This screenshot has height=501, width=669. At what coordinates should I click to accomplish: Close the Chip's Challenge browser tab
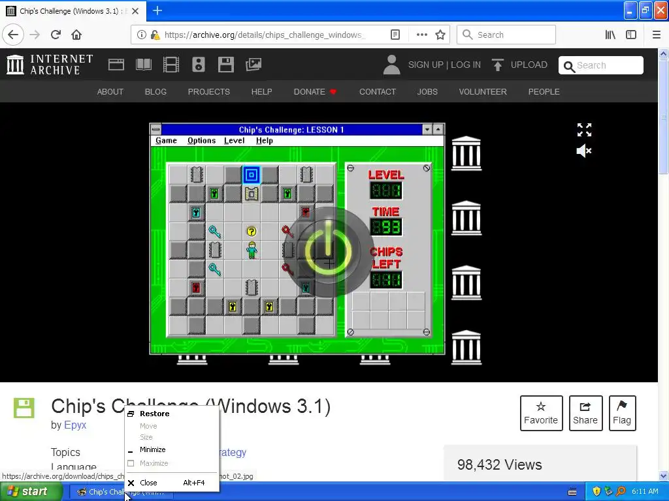(135, 11)
